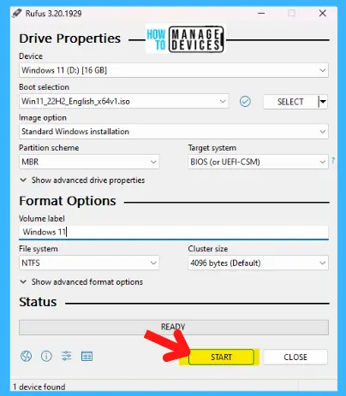The height and width of the screenshot is (396, 346).
Task: Show the log window icon
Action: [x=86, y=357]
